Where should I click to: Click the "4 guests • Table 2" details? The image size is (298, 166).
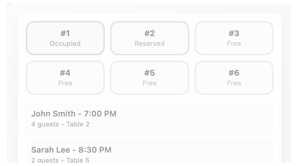click(x=60, y=124)
